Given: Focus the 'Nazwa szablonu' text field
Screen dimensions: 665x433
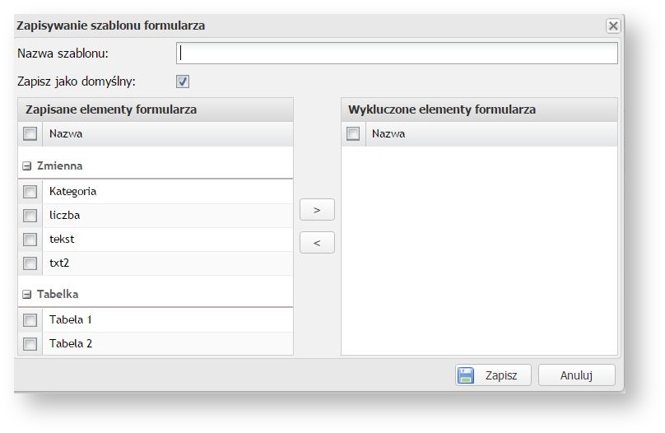Looking at the screenshot, I should tap(397, 54).
